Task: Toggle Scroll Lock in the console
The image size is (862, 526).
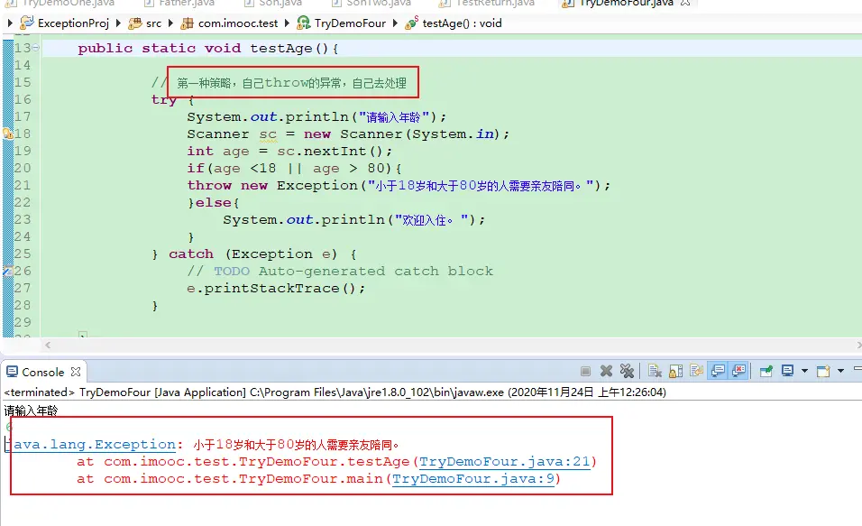Action: 676,371
